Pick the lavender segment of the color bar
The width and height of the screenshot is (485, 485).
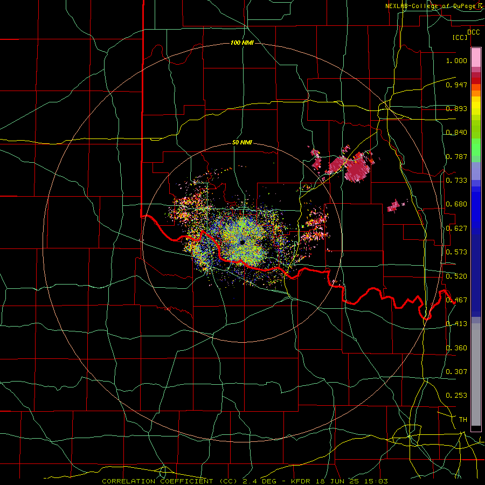click(476, 171)
